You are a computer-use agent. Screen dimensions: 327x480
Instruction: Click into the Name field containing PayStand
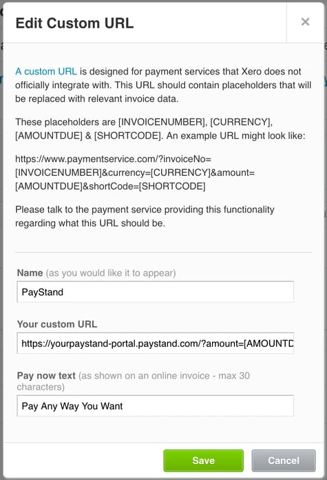pos(156,292)
